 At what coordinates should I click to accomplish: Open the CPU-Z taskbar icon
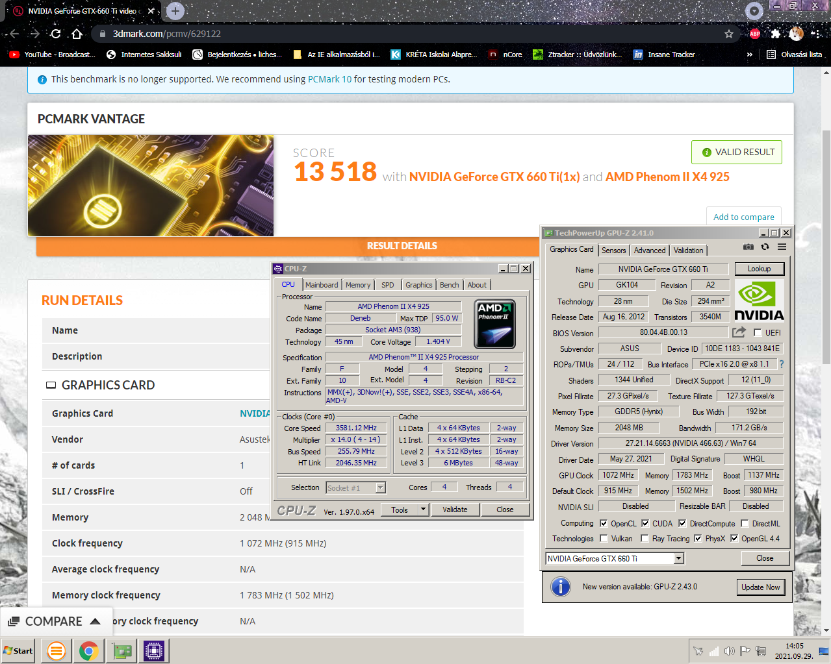[154, 651]
